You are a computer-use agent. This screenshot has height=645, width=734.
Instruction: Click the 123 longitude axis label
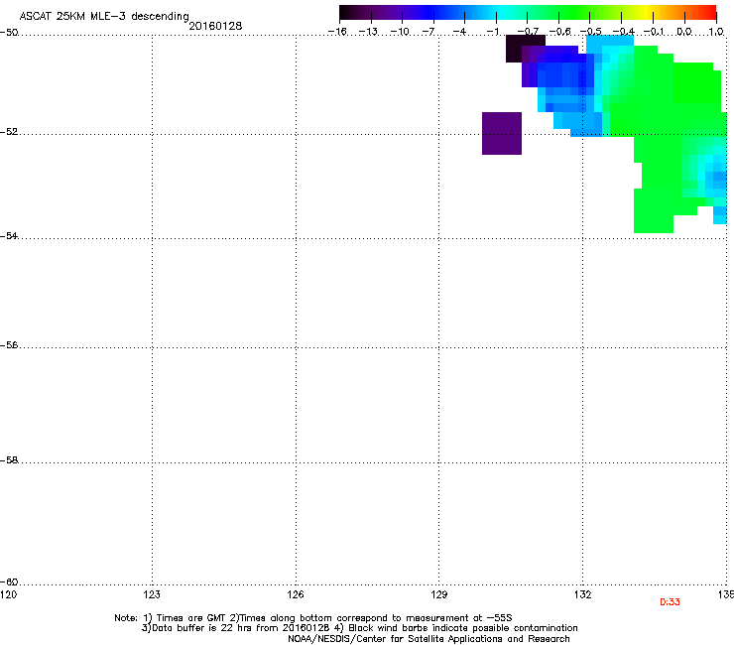[152, 594]
